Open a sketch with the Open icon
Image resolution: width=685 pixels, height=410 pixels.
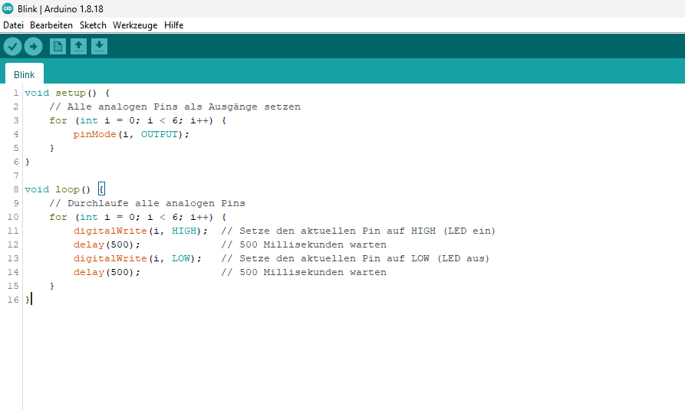pos(79,46)
